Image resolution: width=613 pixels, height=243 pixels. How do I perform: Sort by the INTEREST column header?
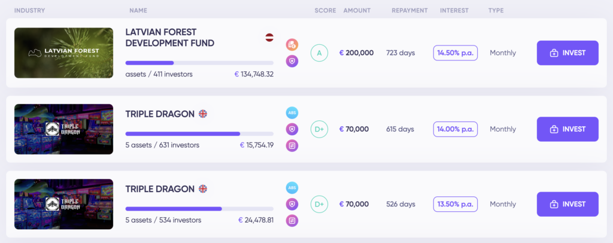454,11
